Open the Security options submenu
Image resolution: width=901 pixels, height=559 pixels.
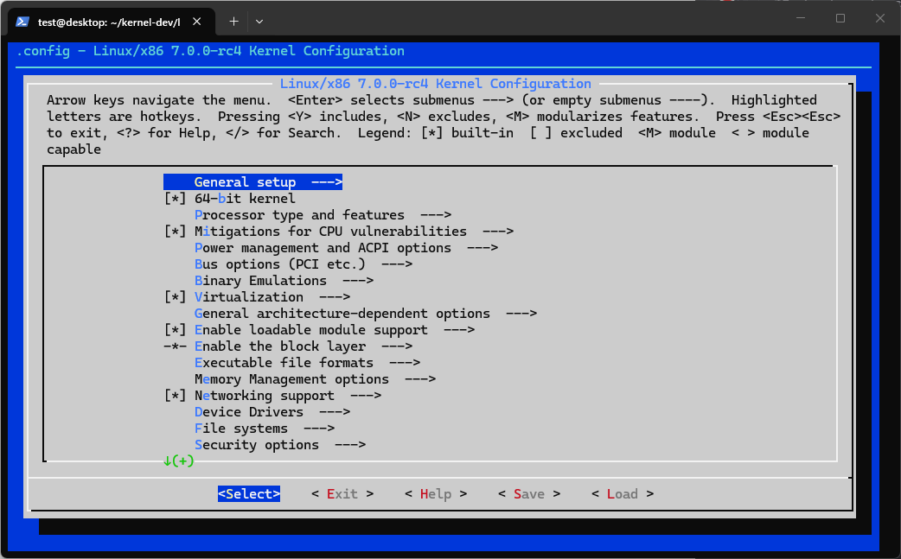(280, 445)
